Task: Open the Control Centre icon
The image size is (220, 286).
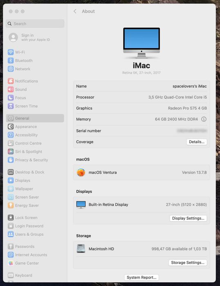Action: point(11,143)
